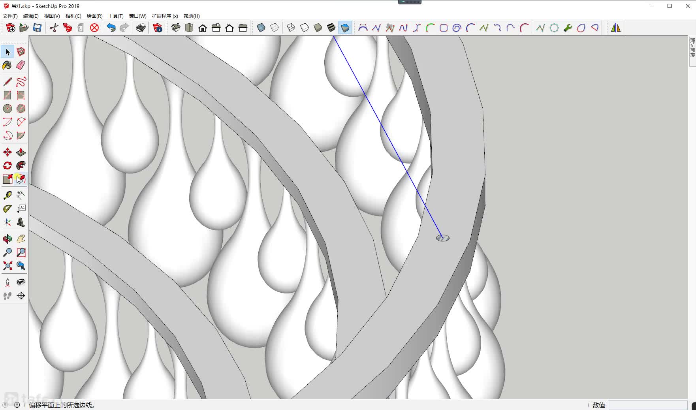Select the Scale tool
Viewport: 696px width, 410px height.
pos(8,179)
